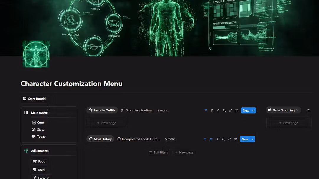Expand dropdown arrow beside Meal History New button
The image size is (319, 179).
(253, 139)
